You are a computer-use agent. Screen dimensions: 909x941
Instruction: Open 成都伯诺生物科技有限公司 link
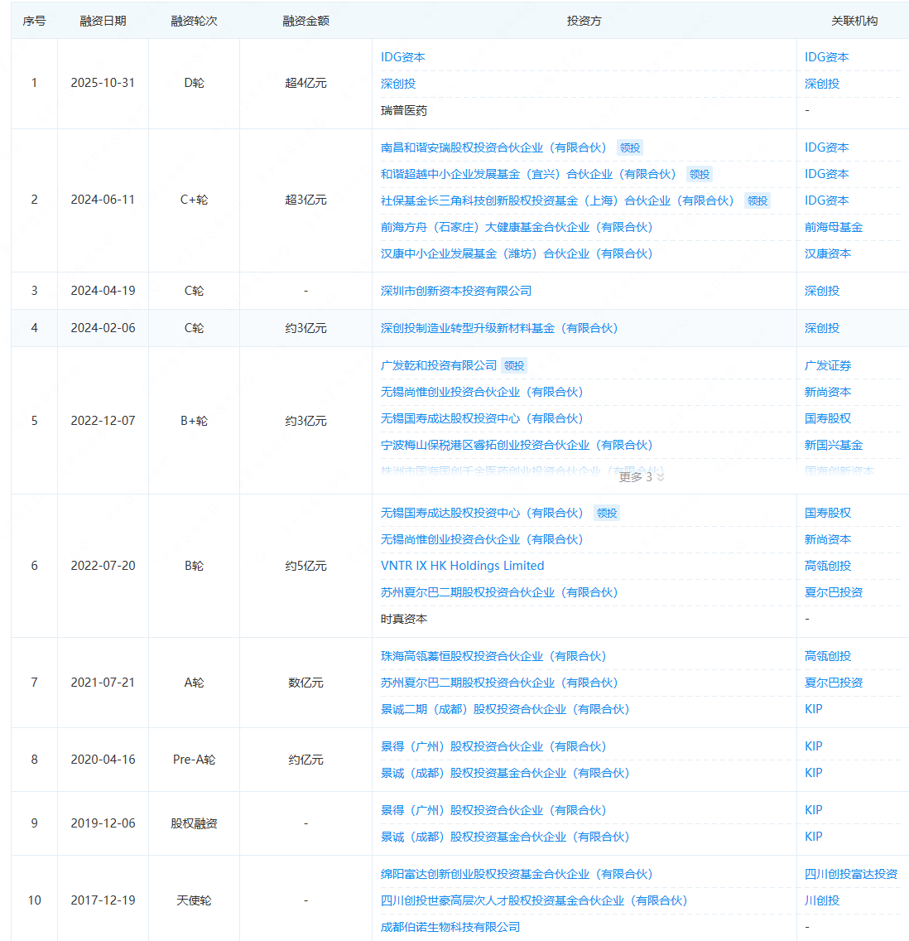pyautogui.click(x=450, y=927)
